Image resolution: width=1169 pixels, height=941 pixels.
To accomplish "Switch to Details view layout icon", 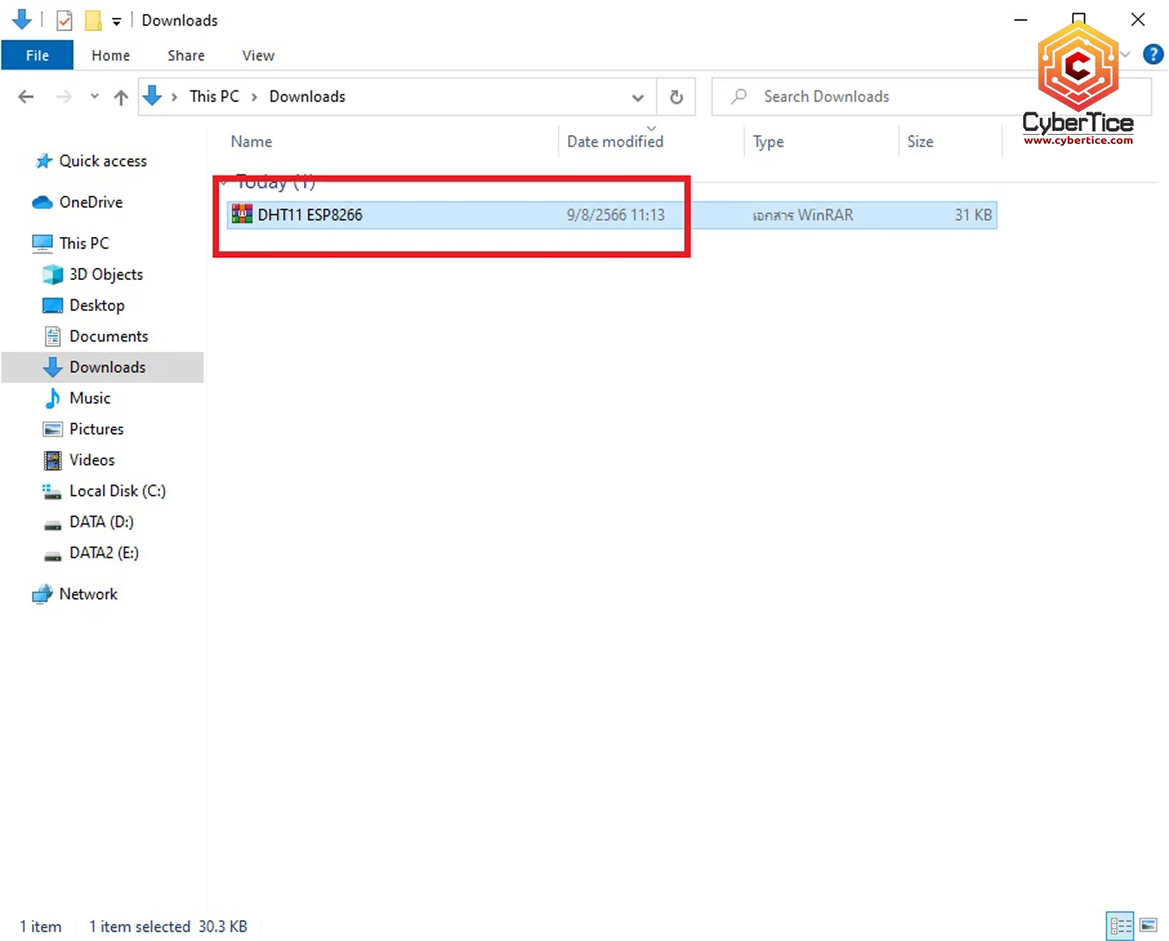I will point(1120,925).
